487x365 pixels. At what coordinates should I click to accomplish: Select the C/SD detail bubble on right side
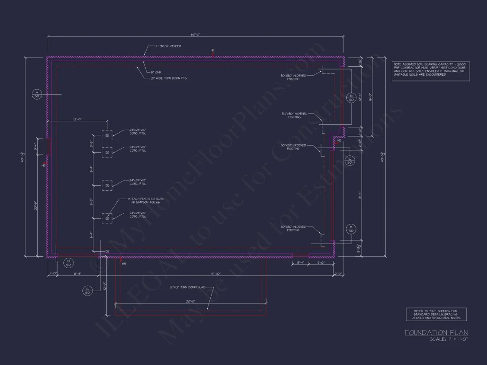click(351, 160)
